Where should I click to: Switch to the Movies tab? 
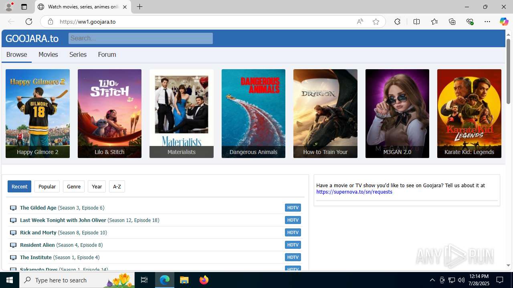(48, 54)
